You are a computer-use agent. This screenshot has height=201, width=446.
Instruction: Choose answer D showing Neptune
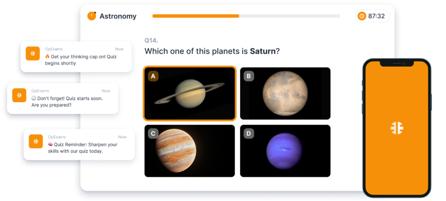[x=285, y=151]
